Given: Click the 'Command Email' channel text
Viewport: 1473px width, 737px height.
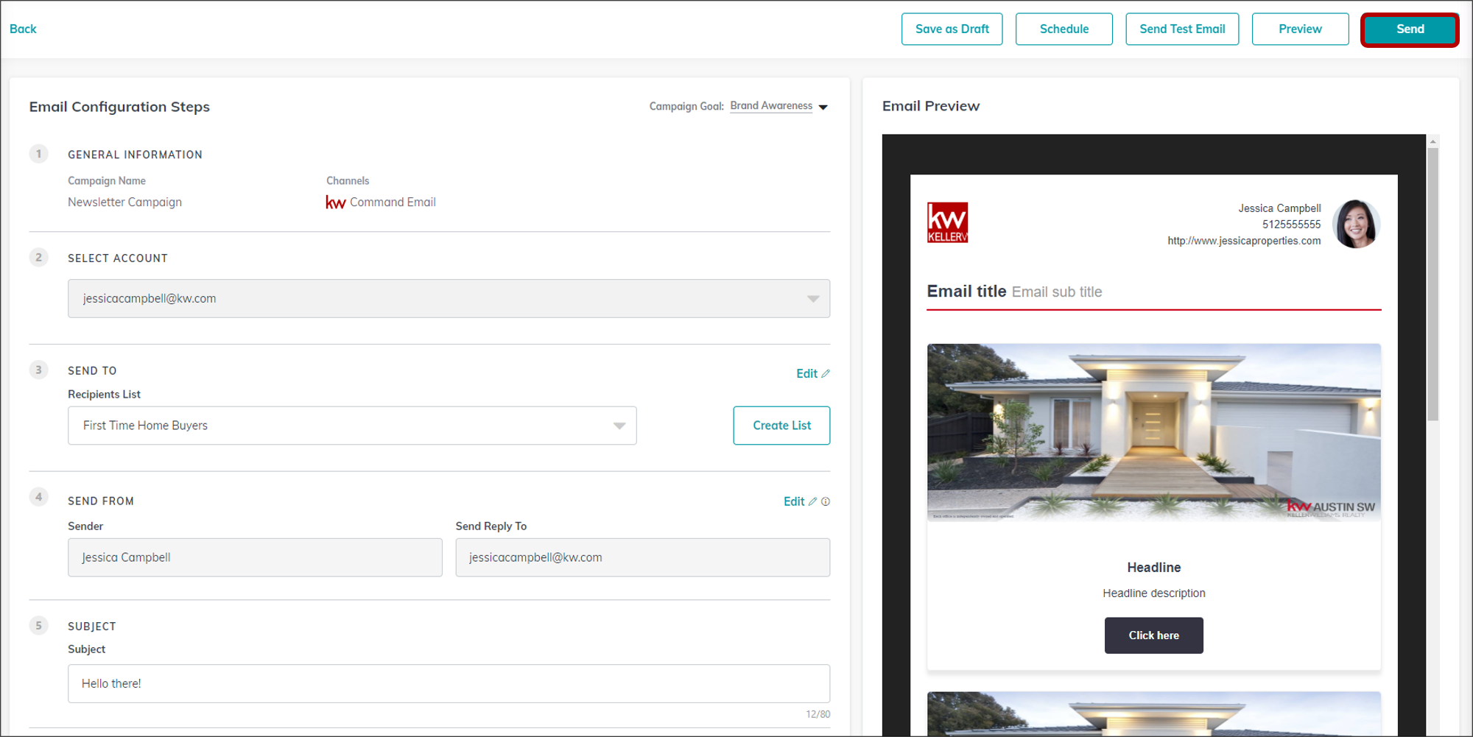Looking at the screenshot, I should (393, 202).
